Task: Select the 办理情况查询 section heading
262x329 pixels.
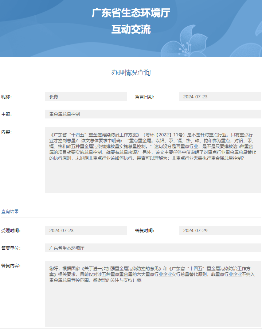Action: [131, 72]
